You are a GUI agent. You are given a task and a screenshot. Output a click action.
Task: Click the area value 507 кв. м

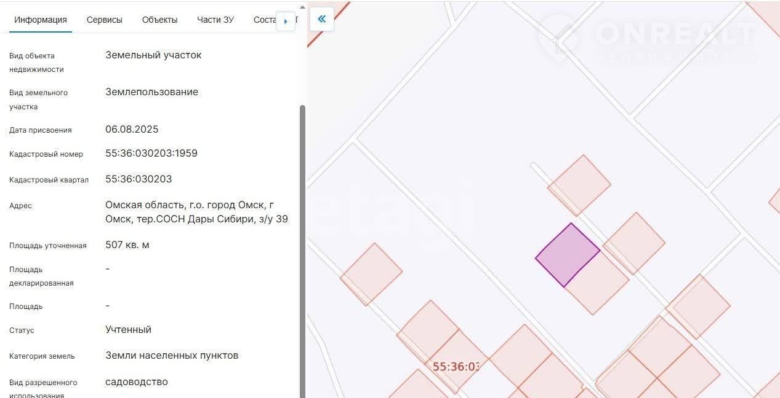(127, 245)
